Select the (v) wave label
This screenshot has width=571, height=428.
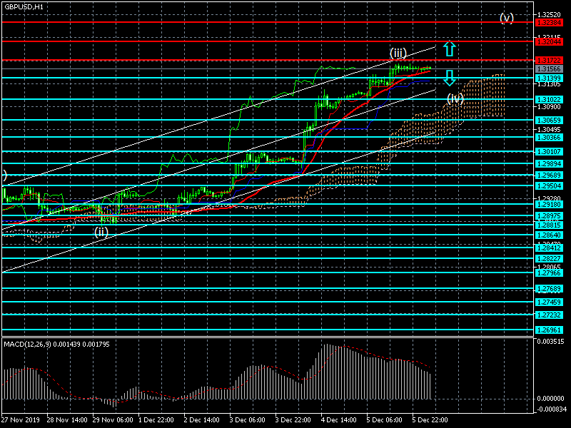tap(507, 18)
